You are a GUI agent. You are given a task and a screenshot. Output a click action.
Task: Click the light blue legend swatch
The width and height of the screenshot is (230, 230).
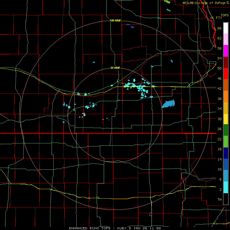point(226,176)
